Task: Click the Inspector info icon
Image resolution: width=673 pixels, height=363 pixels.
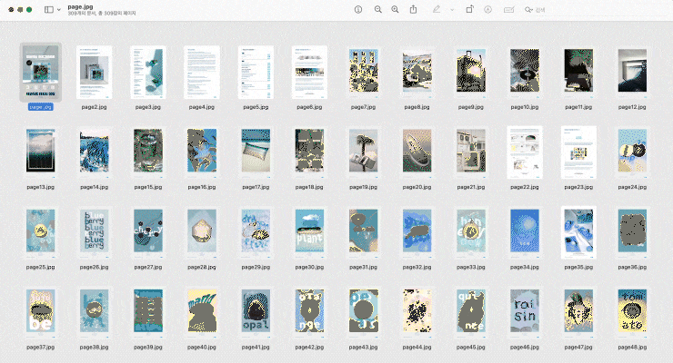Action: [x=358, y=9]
